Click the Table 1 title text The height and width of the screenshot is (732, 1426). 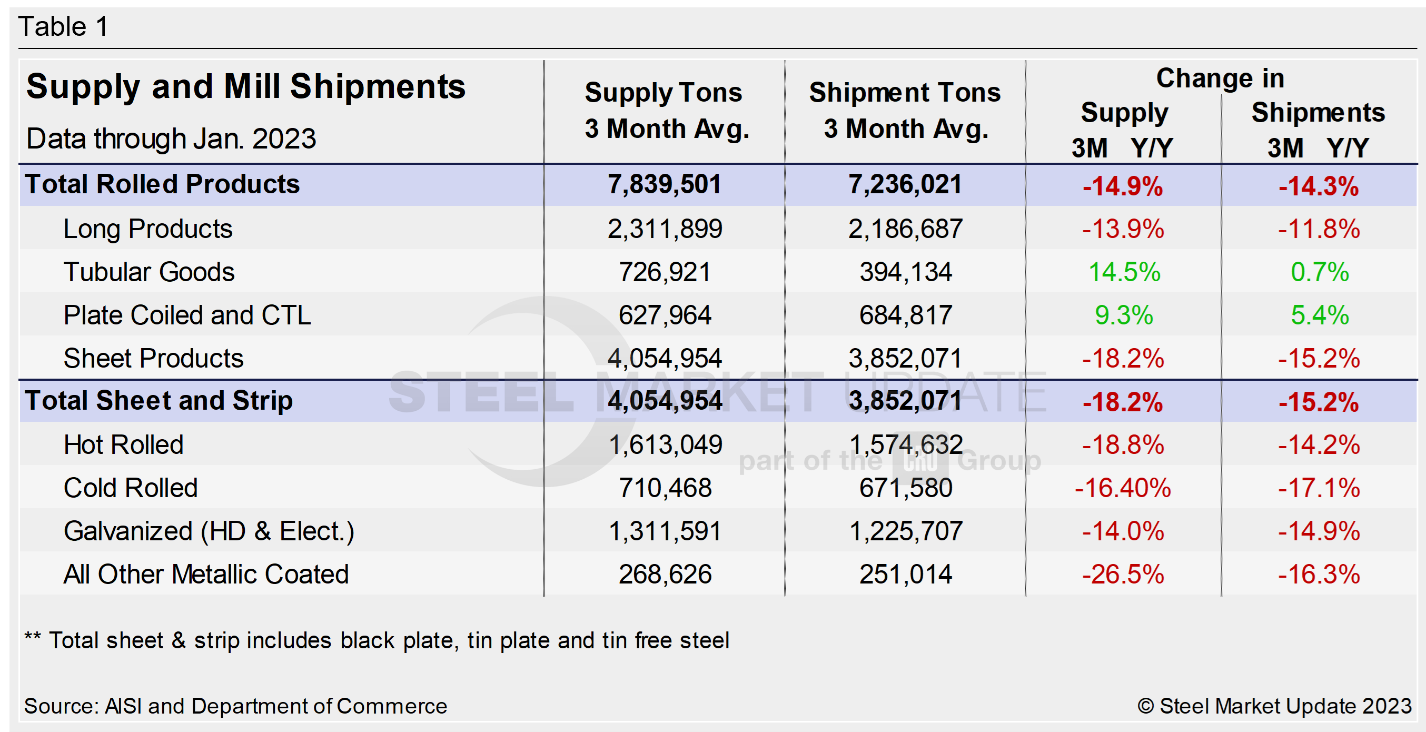pos(63,26)
